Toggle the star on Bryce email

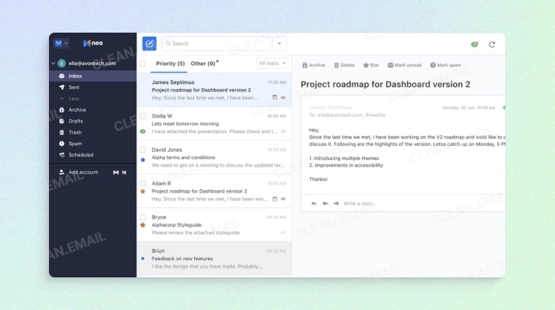143,225
